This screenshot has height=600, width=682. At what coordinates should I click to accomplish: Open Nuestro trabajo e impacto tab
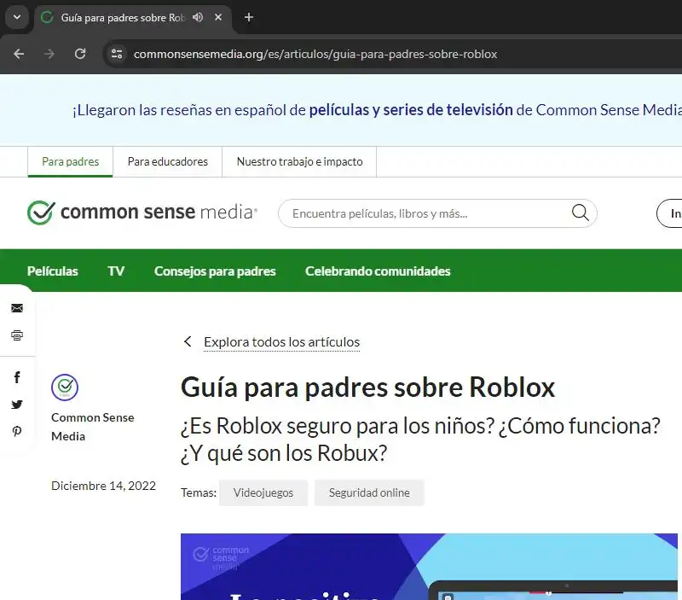coord(299,161)
